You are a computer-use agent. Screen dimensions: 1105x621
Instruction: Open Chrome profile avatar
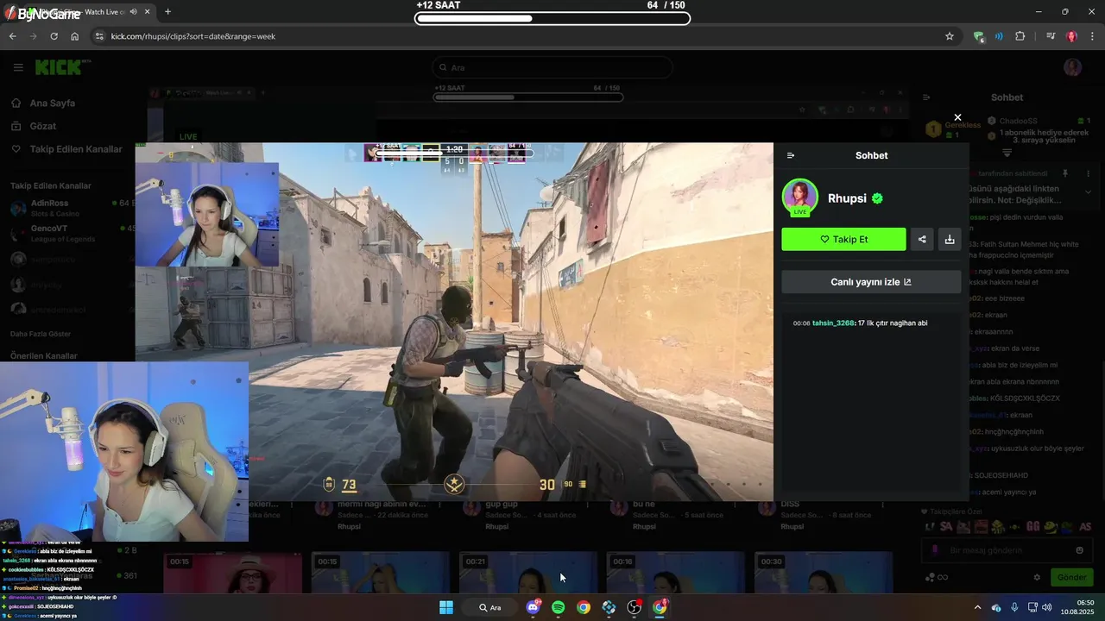[1071, 36]
